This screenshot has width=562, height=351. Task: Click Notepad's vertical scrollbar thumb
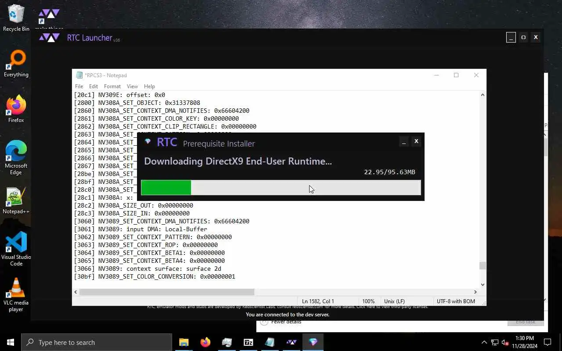coord(483,266)
